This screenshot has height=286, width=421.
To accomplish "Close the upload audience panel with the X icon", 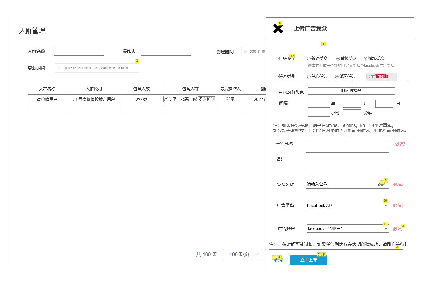I will (x=278, y=29).
